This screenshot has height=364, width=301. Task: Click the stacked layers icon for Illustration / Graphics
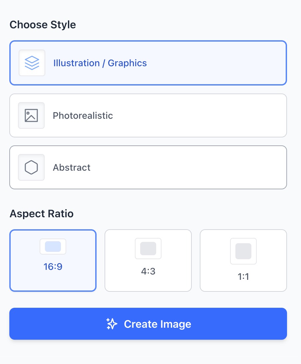pos(32,63)
